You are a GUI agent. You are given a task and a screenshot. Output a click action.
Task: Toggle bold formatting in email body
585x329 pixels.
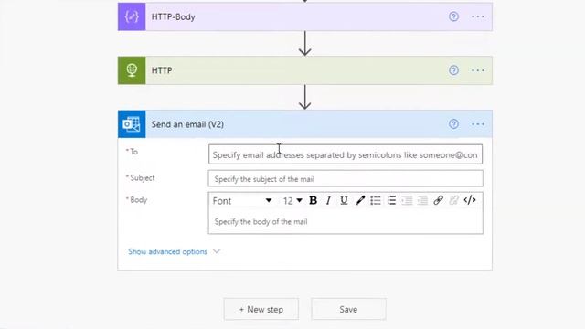[x=313, y=201]
